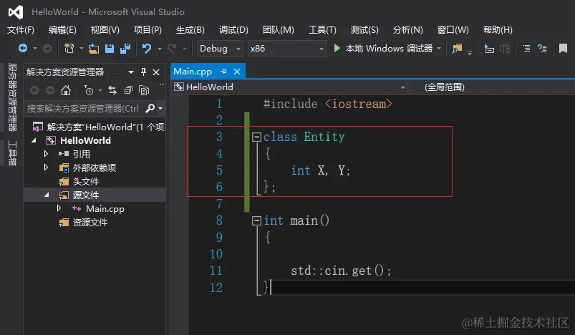This screenshot has height=335, width=575.
Task: Open the 帮助(H) menu
Action: coord(498,29)
